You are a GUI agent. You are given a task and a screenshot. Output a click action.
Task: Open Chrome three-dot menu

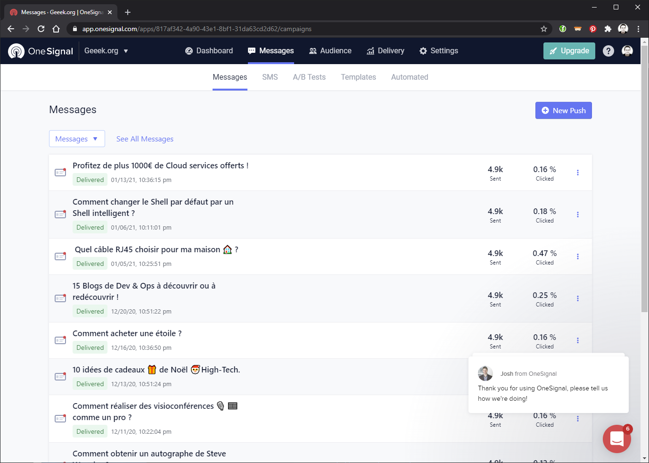[x=638, y=29]
